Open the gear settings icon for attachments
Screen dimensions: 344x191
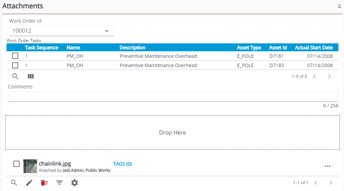[x=75, y=183]
